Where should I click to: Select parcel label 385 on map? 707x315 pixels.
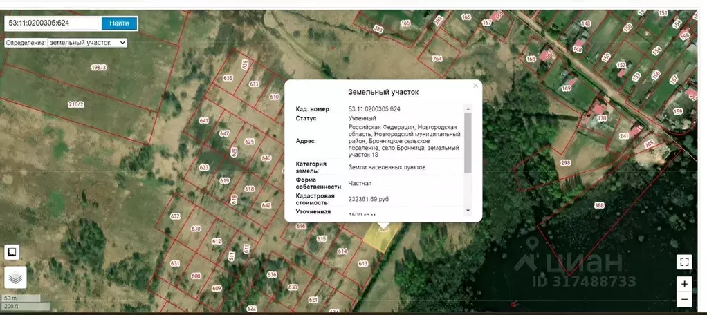tap(648, 144)
